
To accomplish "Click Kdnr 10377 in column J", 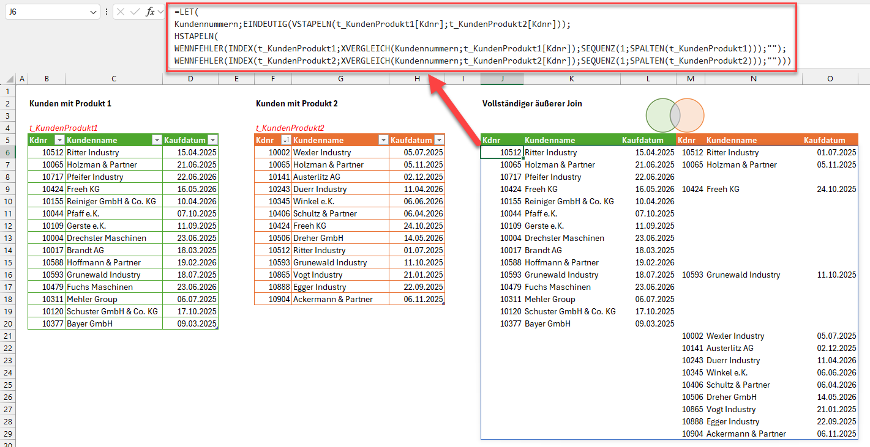I will pyautogui.click(x=511, y=323).
